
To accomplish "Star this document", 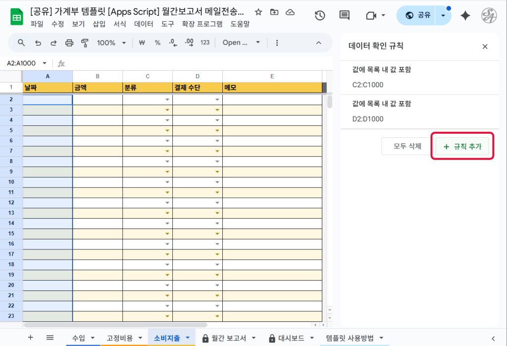I will pyautogui.click(x=258, y=12).
